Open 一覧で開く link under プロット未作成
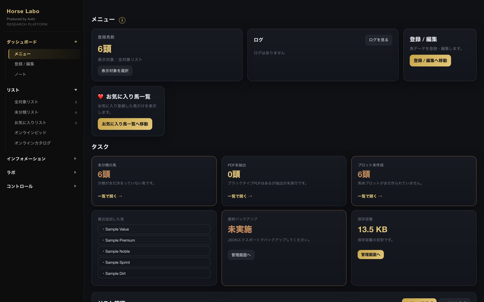Image resolution: width=484 pixels, height=302 pixels. pos(370,196)
